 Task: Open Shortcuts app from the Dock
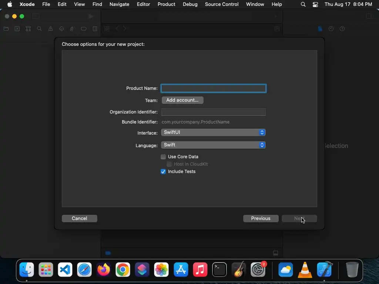tap(142, 270)
